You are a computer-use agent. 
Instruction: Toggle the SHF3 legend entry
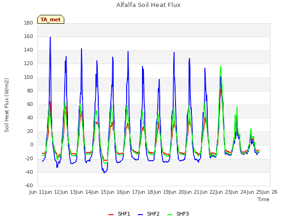tap(178, 214)
